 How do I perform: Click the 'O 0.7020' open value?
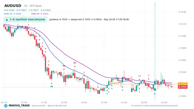click(x=9, y=10)
